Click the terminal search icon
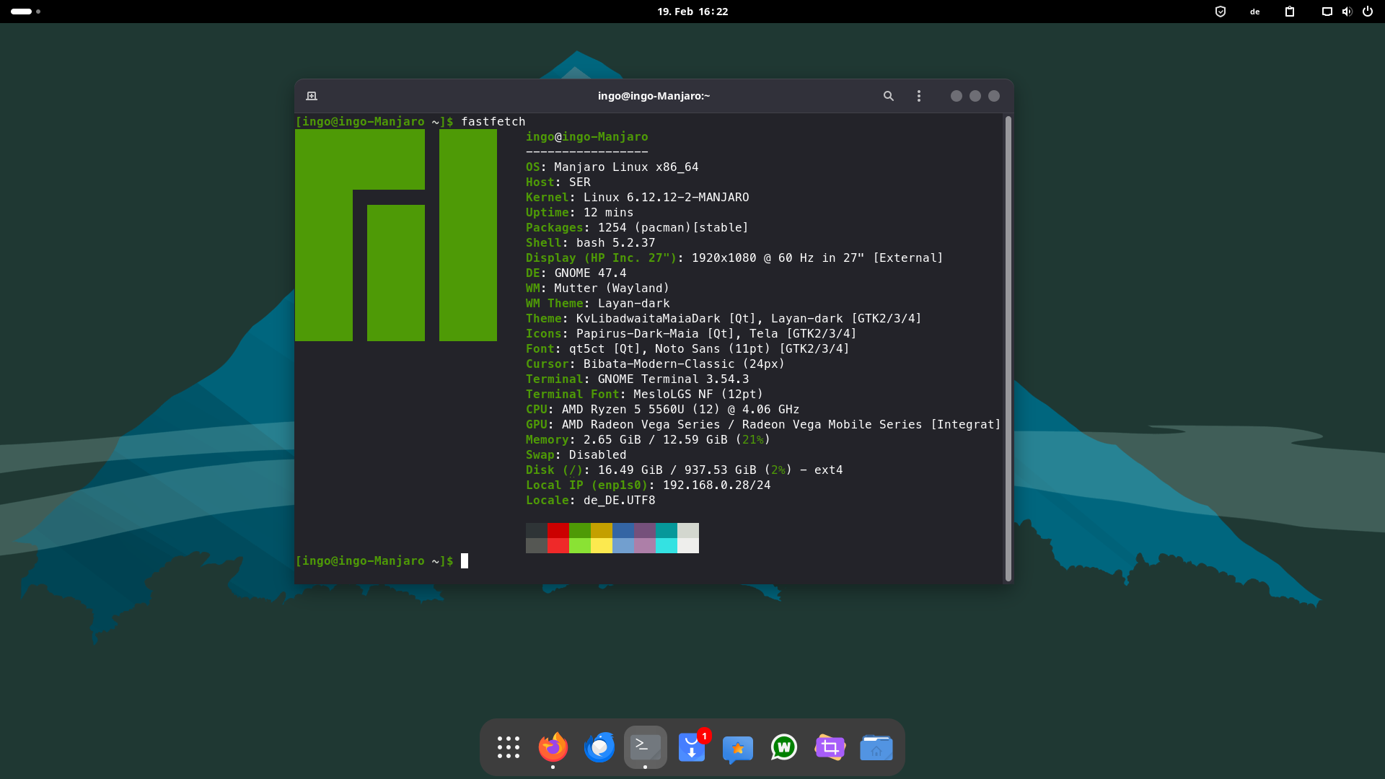Screen dimensions: 1385x779 click(x=889, y=96)
